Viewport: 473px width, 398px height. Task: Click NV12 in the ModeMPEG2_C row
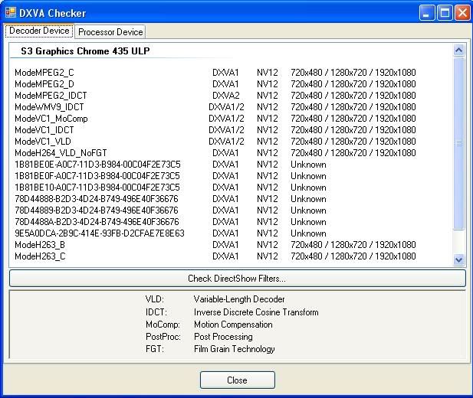click(268, 73)
